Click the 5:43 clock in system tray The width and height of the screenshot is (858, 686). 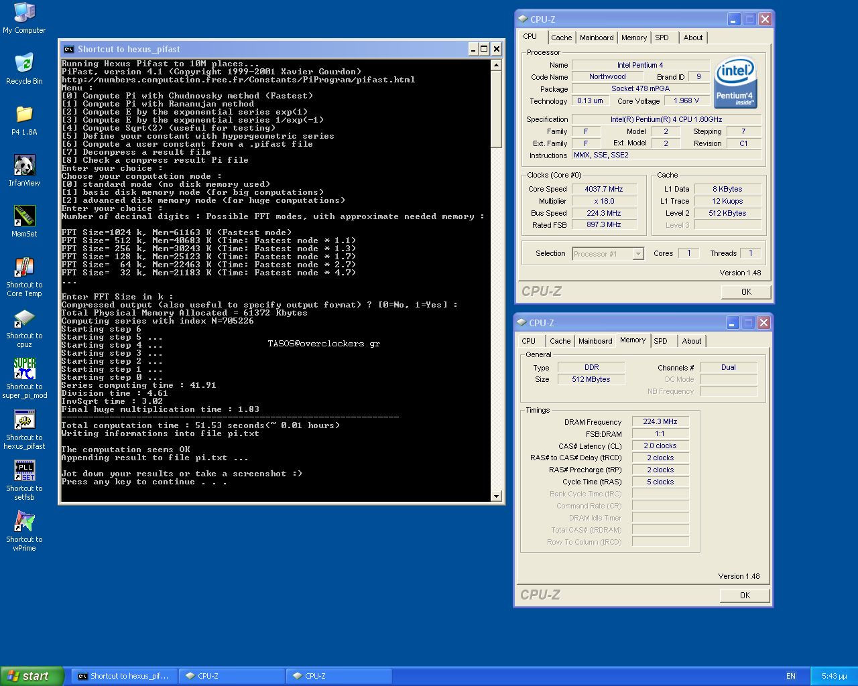tap(834, 676)
